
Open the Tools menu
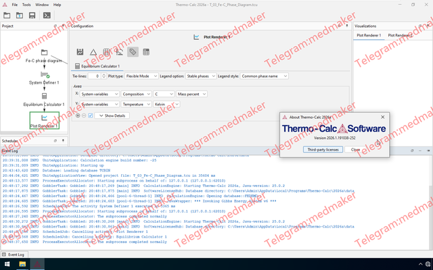pos(26,5)
